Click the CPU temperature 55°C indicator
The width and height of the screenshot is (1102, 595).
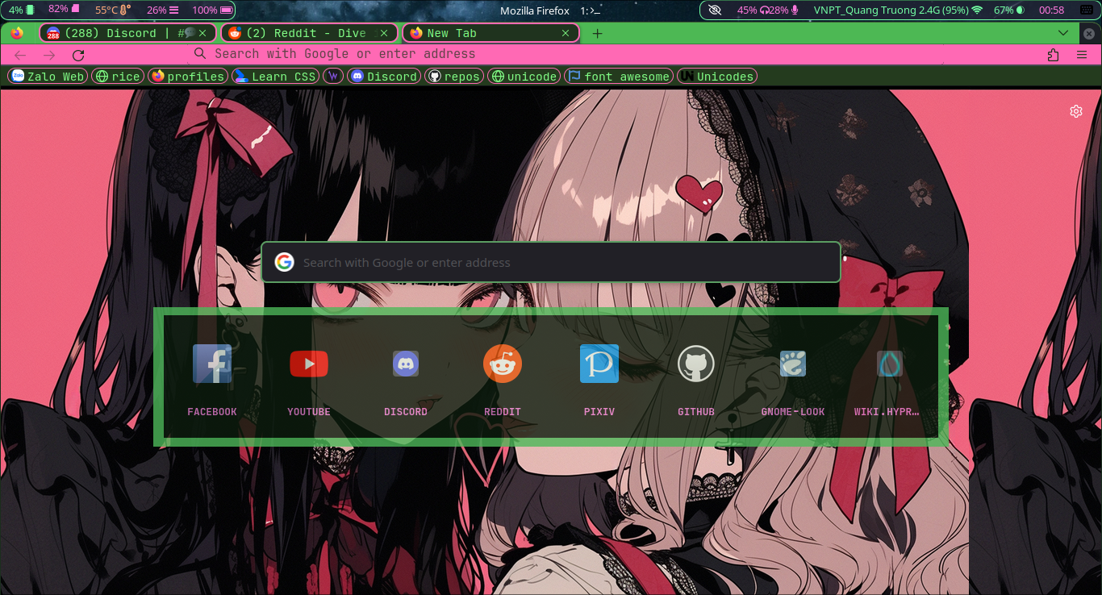tap(112, 10)
